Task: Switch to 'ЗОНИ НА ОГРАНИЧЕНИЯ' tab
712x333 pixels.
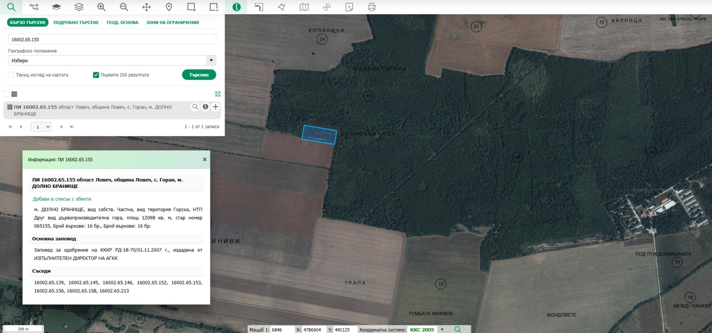Action: click(x=173, y=22)
